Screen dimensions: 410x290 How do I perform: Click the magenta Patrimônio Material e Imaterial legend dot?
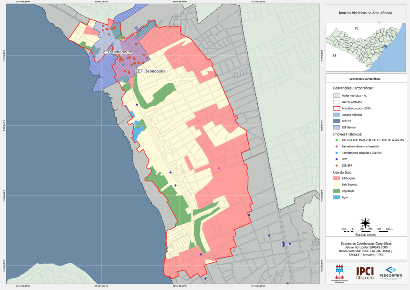click(x=336, y=147)
